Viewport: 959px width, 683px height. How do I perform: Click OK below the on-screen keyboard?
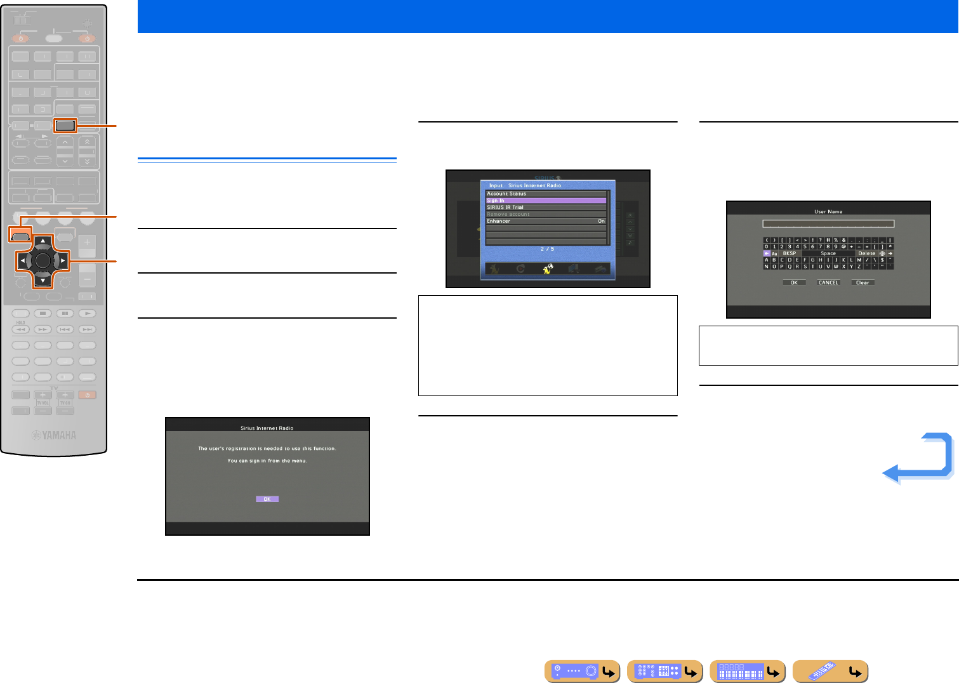click(794, 282)
